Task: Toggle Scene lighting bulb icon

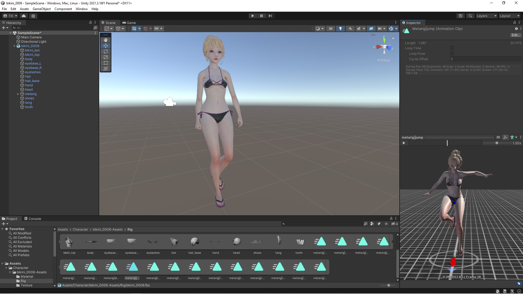Action: [340, 29]
